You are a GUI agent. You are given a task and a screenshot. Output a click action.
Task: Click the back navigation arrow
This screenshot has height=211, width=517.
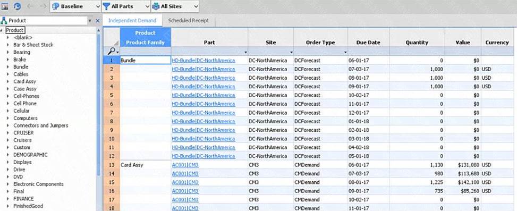pyautogui.click(x=30, y=6)
